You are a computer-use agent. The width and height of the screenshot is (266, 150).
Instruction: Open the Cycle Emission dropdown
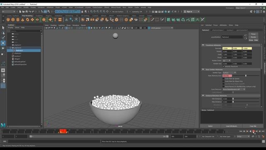pos(234,89)
